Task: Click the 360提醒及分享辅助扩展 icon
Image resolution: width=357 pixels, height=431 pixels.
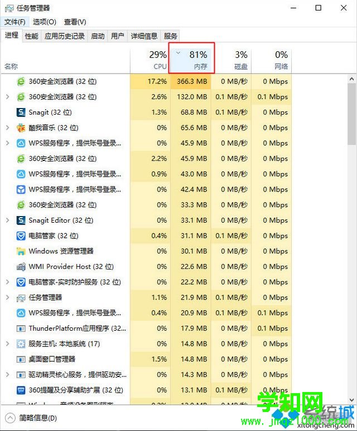Action: 21,390
